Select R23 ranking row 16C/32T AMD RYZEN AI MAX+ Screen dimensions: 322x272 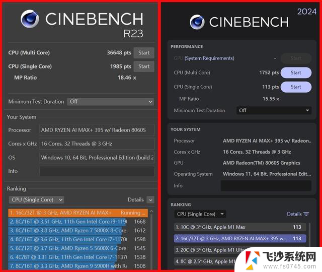(78, 213)
